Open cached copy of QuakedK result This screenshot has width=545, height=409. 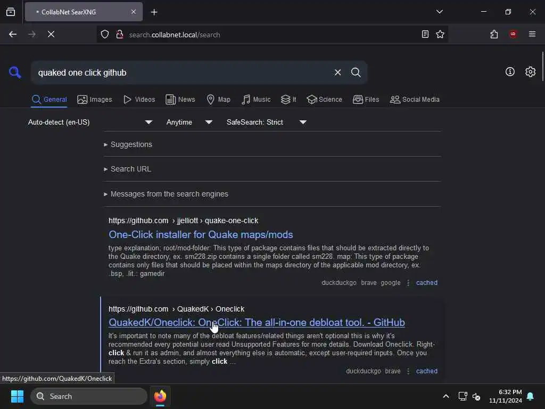[426, 371]
